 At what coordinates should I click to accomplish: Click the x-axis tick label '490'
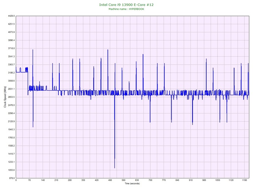click(x=110, y=180)
